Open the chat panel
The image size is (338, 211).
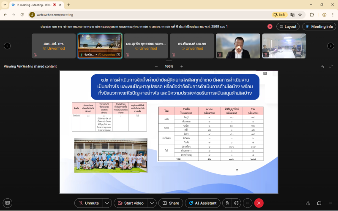(319, 203)
